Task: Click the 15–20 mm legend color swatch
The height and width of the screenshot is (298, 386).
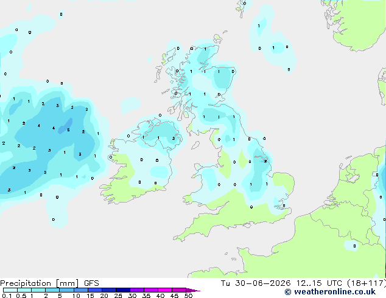Action: [95, 290]
